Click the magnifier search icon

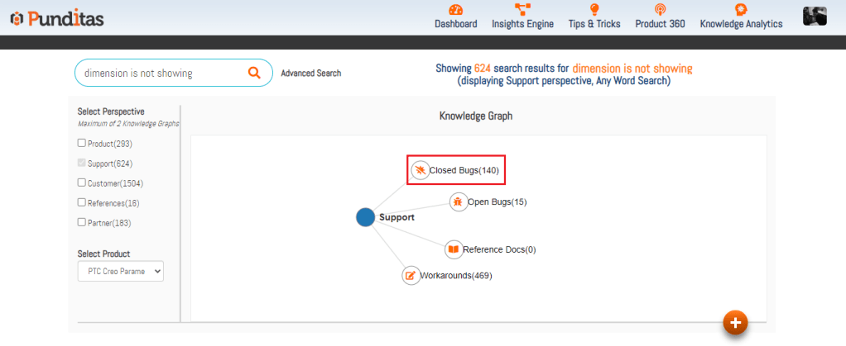[x=254, y=73]
